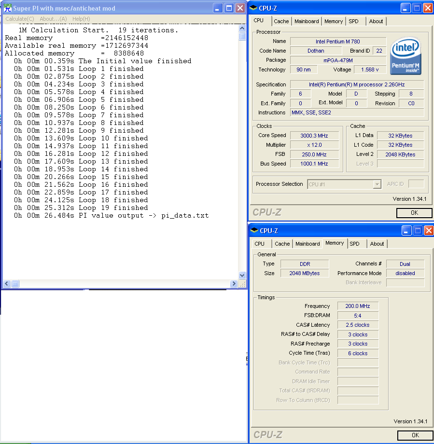Image resolution: width=434 pixels, height=444 pixels.
Task: Open About tab in upper CPU-Z
Action: [376, 21]
